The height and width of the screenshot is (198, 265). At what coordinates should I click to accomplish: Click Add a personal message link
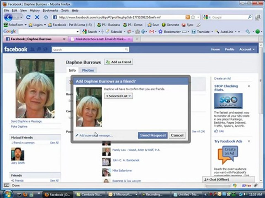pos(94,135)
